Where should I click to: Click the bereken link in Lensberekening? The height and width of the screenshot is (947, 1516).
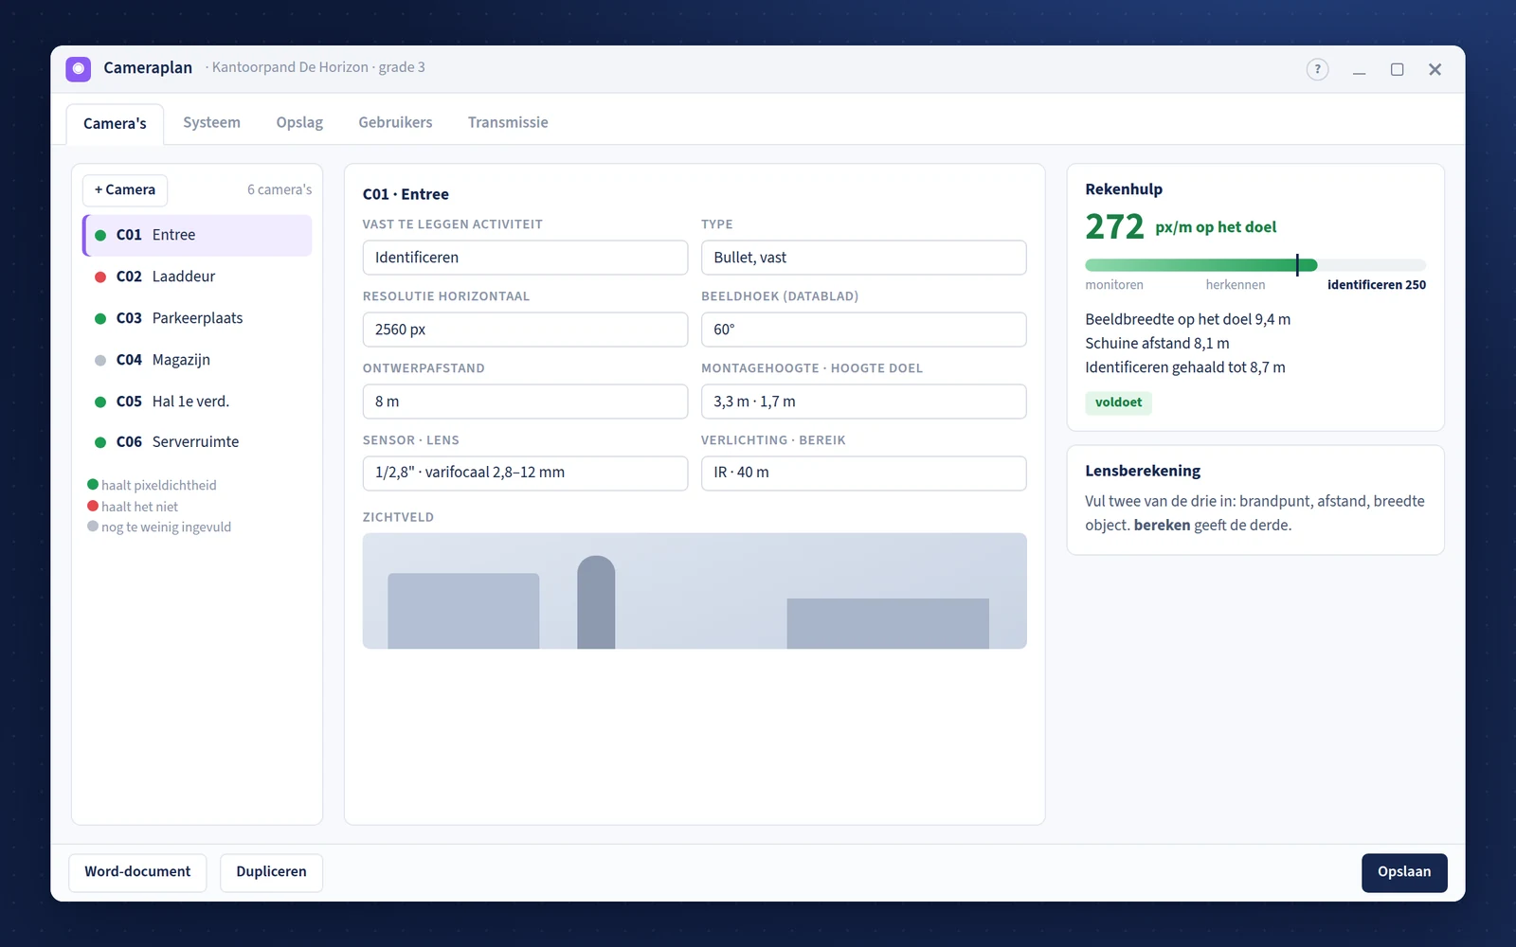[1162, 526]
